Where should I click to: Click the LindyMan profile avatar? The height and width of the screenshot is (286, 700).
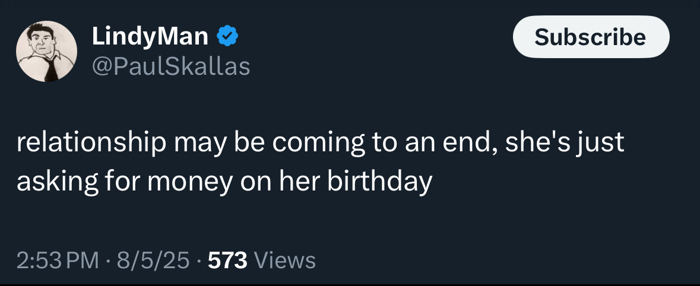46,52
